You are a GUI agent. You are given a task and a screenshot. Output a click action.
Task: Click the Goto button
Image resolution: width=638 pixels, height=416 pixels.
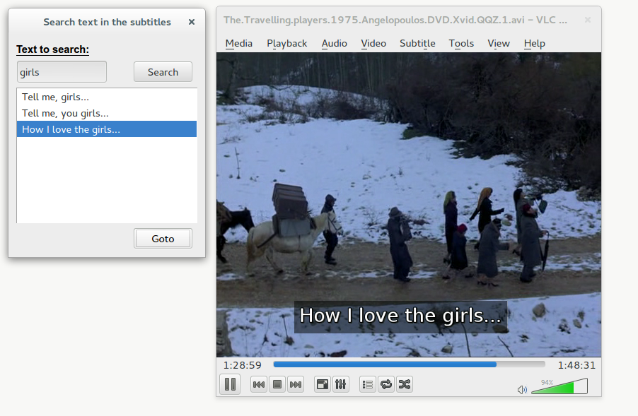[x=163, y=239]
